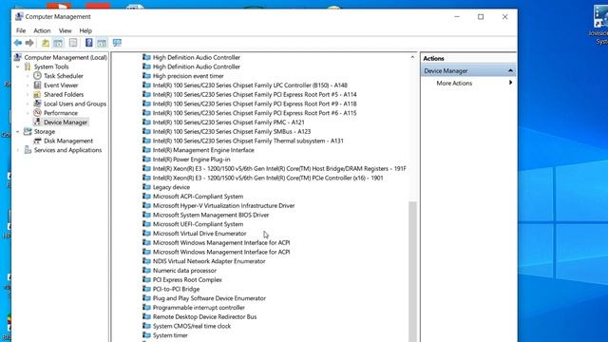Click the Intel(R) Management Engine Interface device icon
608x342 pixels.
[146, 150]
